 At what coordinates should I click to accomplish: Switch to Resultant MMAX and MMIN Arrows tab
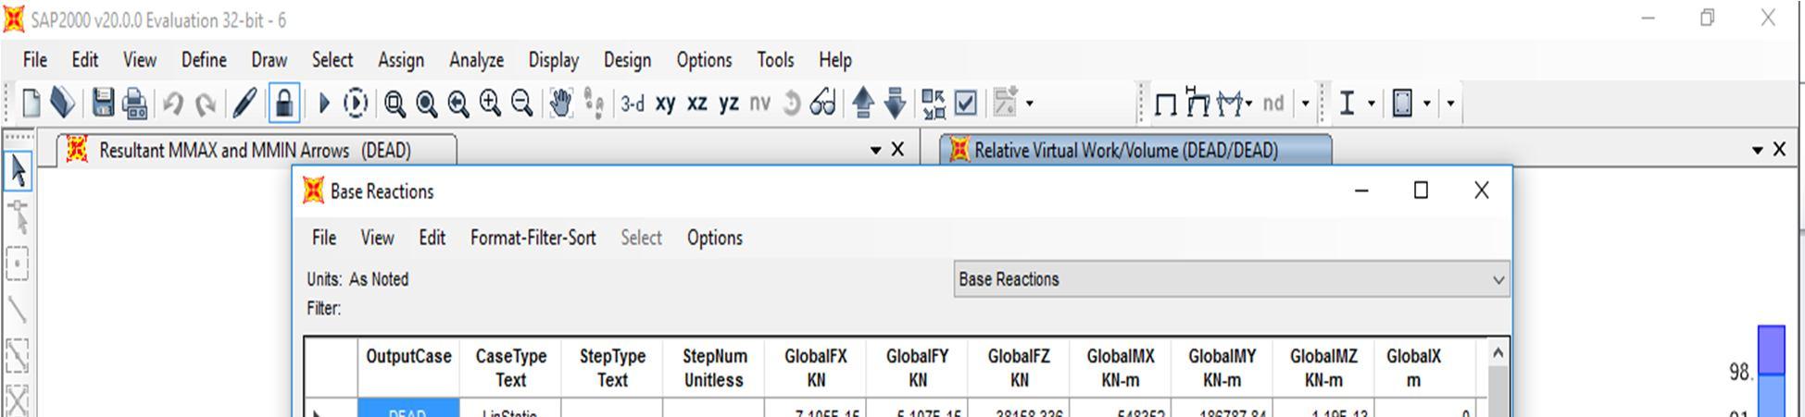click(x=255, y=151)
